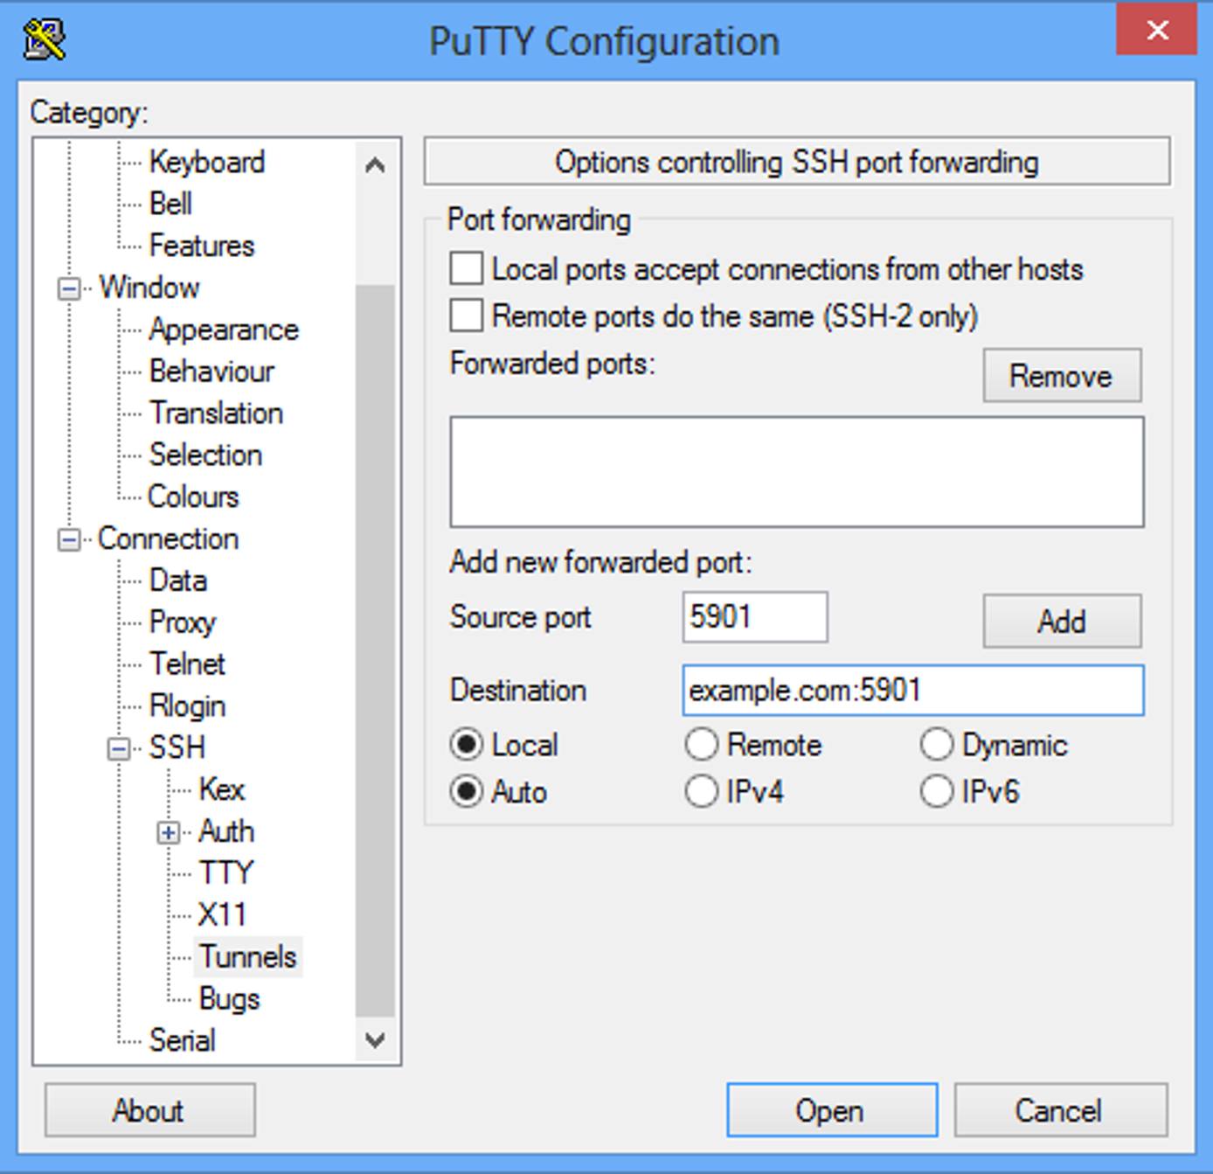Open the Colours settings page
Image resolution: width=1213 pixels, height=1174 pixels.
click(x=192, y=497)
